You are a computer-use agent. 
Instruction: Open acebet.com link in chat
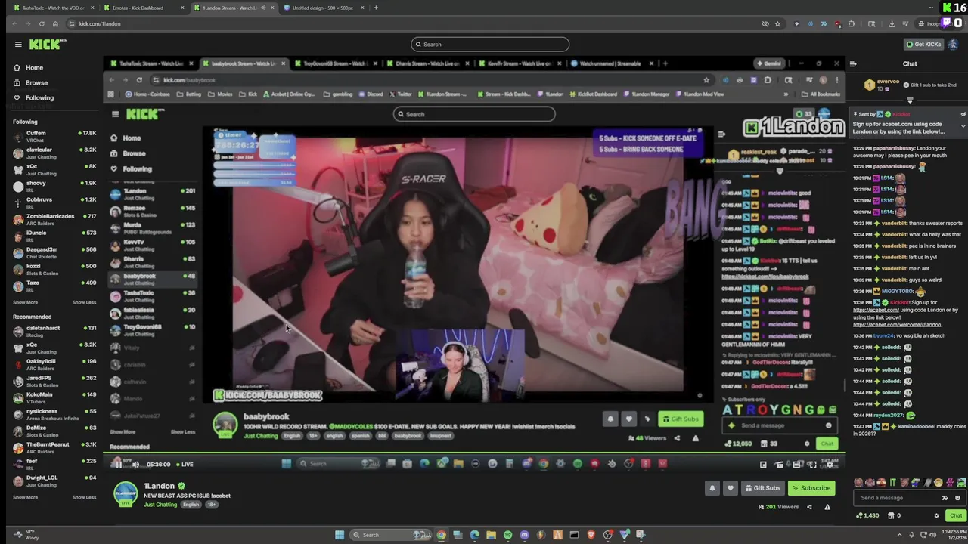[876, 310]
